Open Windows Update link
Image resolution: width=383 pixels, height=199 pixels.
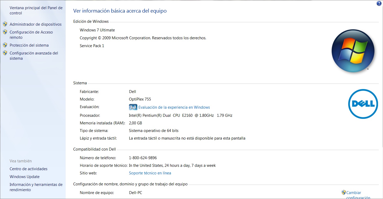coord(25,177)
